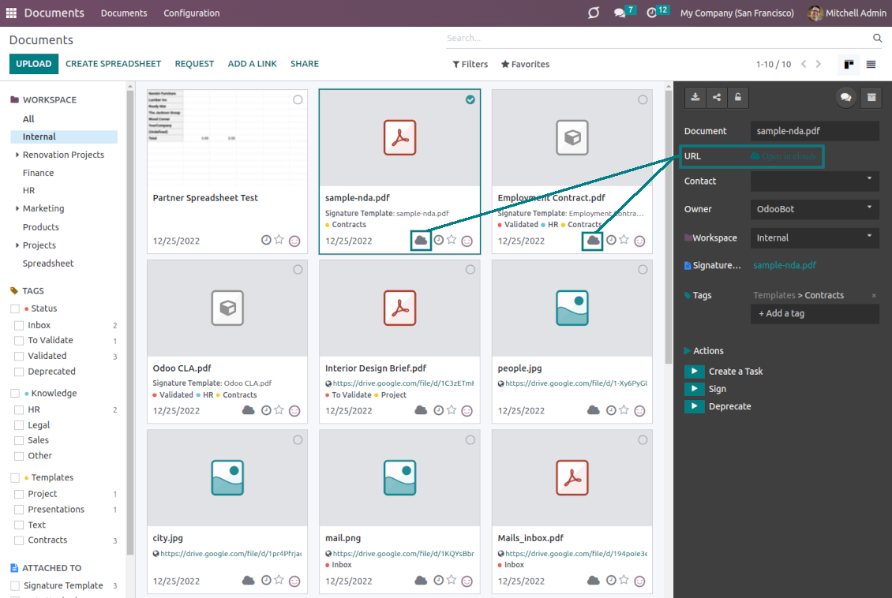
Task: Open Mitchell Admin user menu
Action: click(x=846, y=13)
